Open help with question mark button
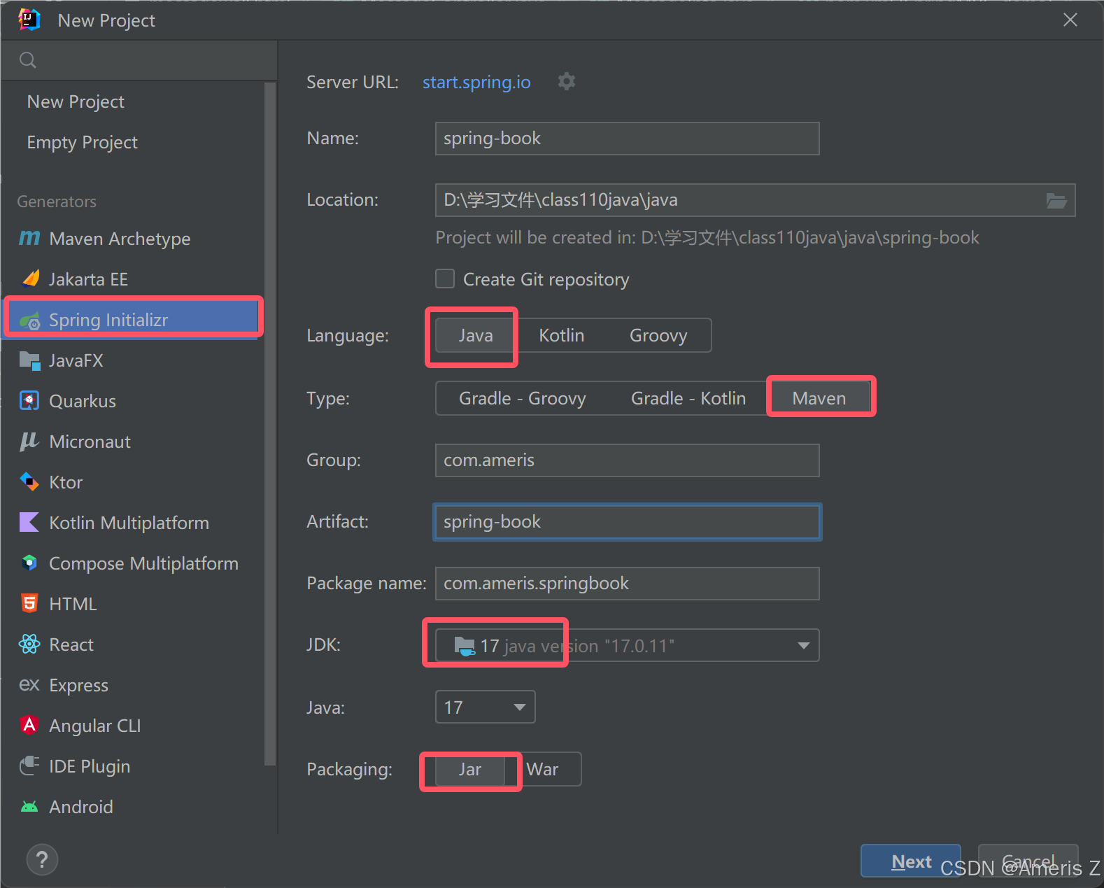Image resolution: width=1104 pixels, height=888 pixels. click(x=42, y=859)
